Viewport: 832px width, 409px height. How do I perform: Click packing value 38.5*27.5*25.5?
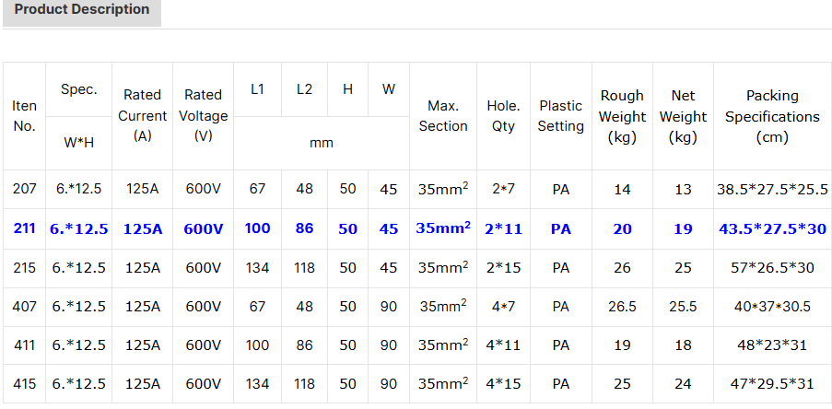pos(772,189)
